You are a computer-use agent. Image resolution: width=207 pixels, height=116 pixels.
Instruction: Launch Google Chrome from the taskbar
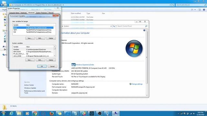pyautogui.click(x=35, y=113)
